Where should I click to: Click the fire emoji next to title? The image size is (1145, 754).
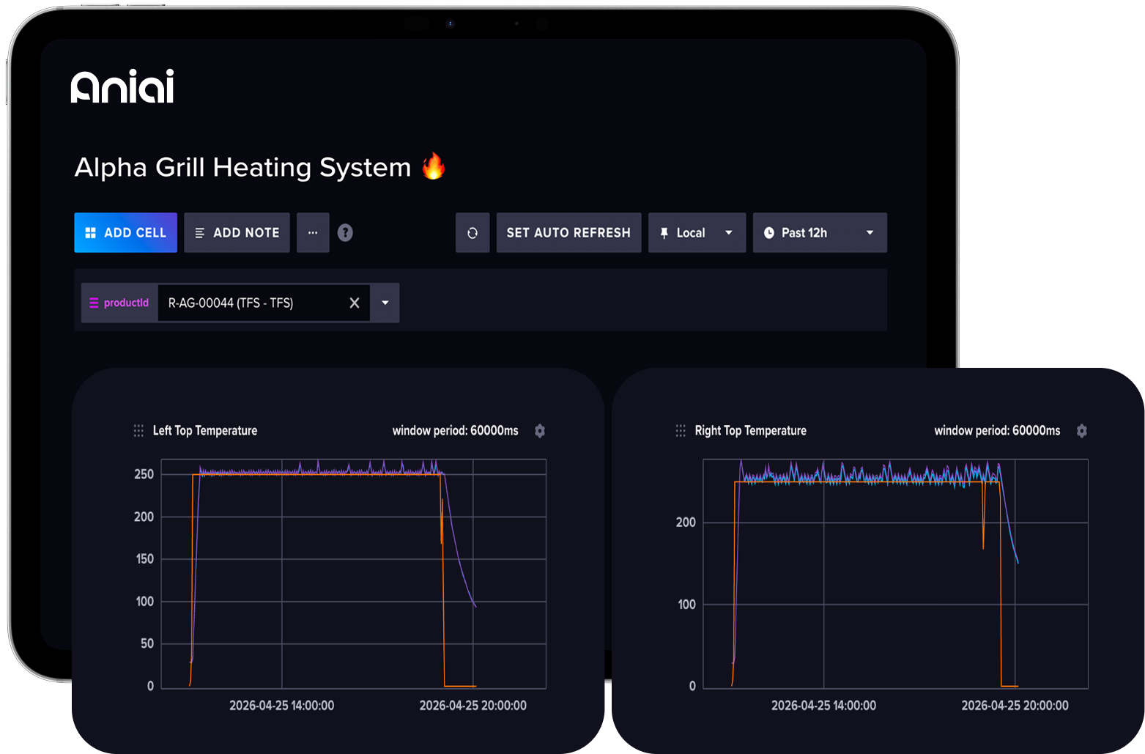tap(434, 166)
